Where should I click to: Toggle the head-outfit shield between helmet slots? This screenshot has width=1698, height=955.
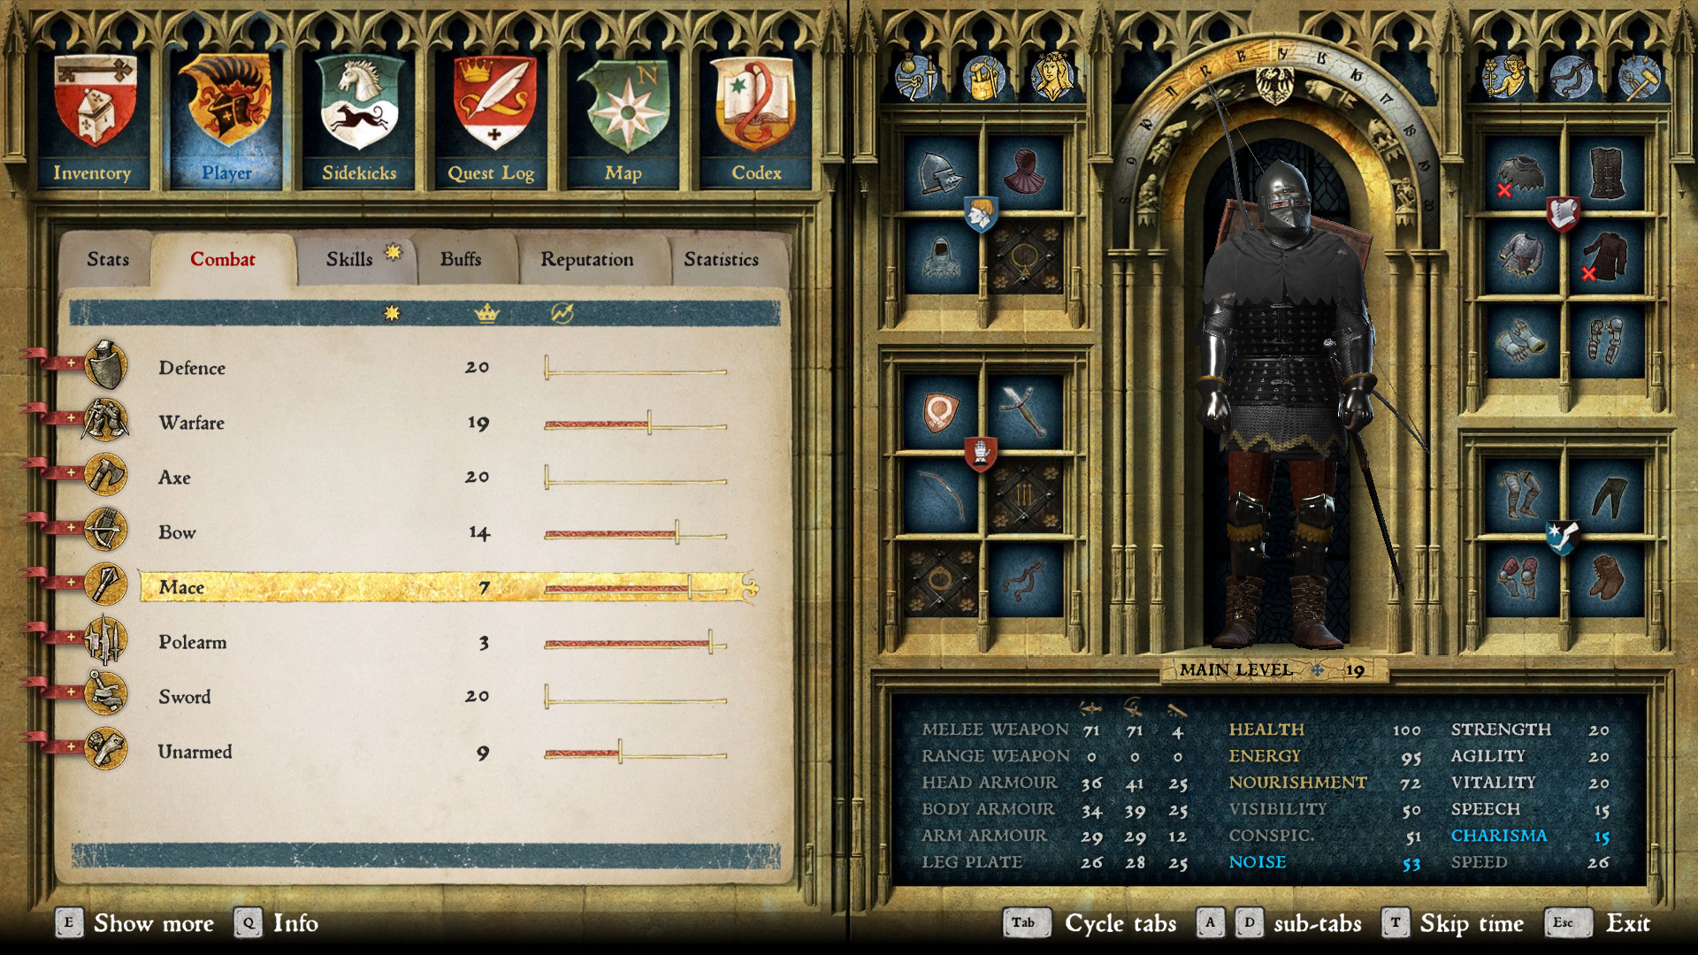[x=981, y=213]
